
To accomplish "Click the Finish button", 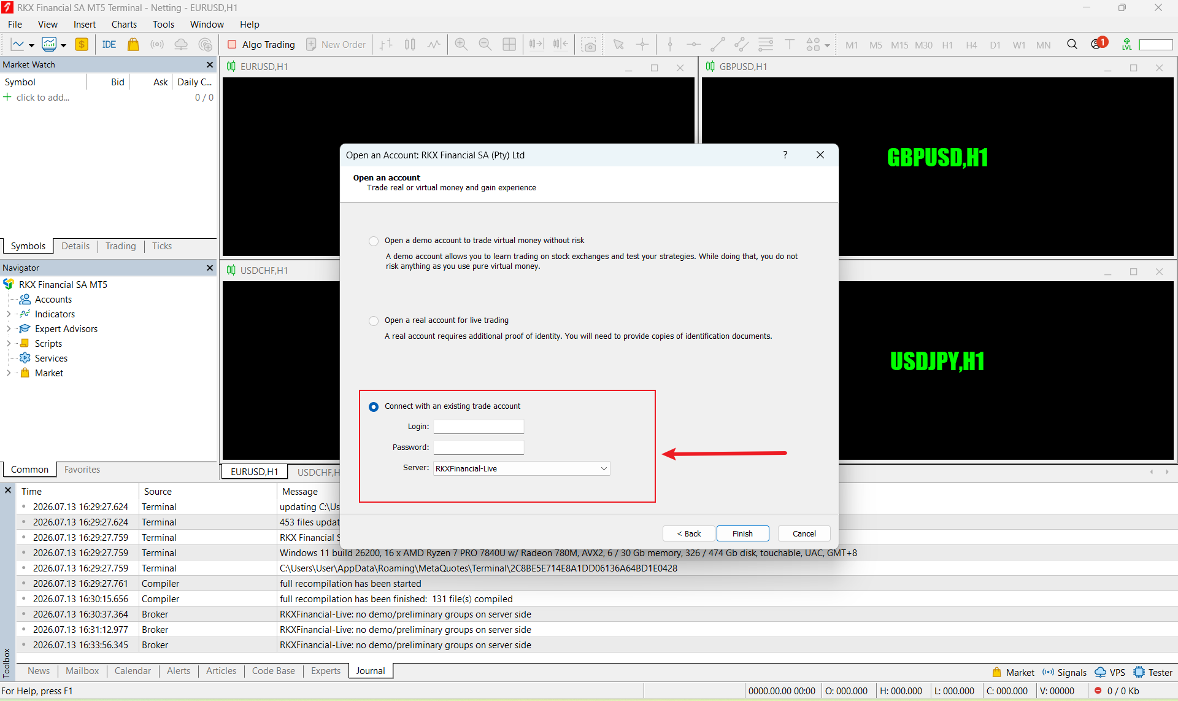I will [742, 533].
